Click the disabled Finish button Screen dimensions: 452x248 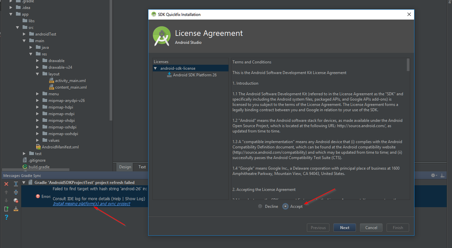click(398, 228)
